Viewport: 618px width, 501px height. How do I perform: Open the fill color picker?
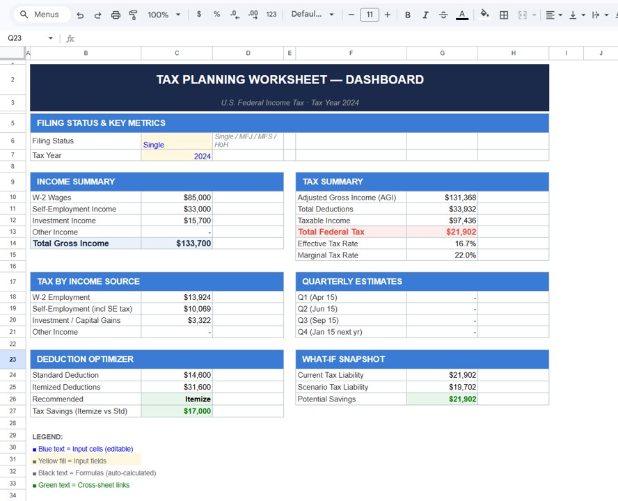pyautogui.click(x=484, y=14)
